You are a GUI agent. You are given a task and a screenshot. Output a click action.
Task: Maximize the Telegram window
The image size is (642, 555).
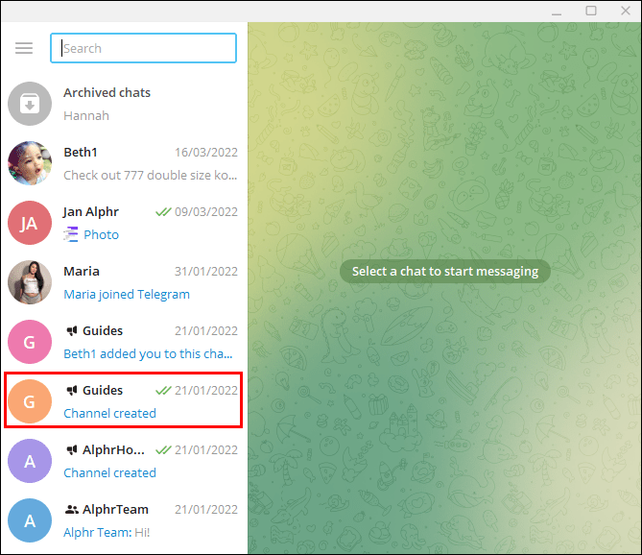(x=591, y=11)
